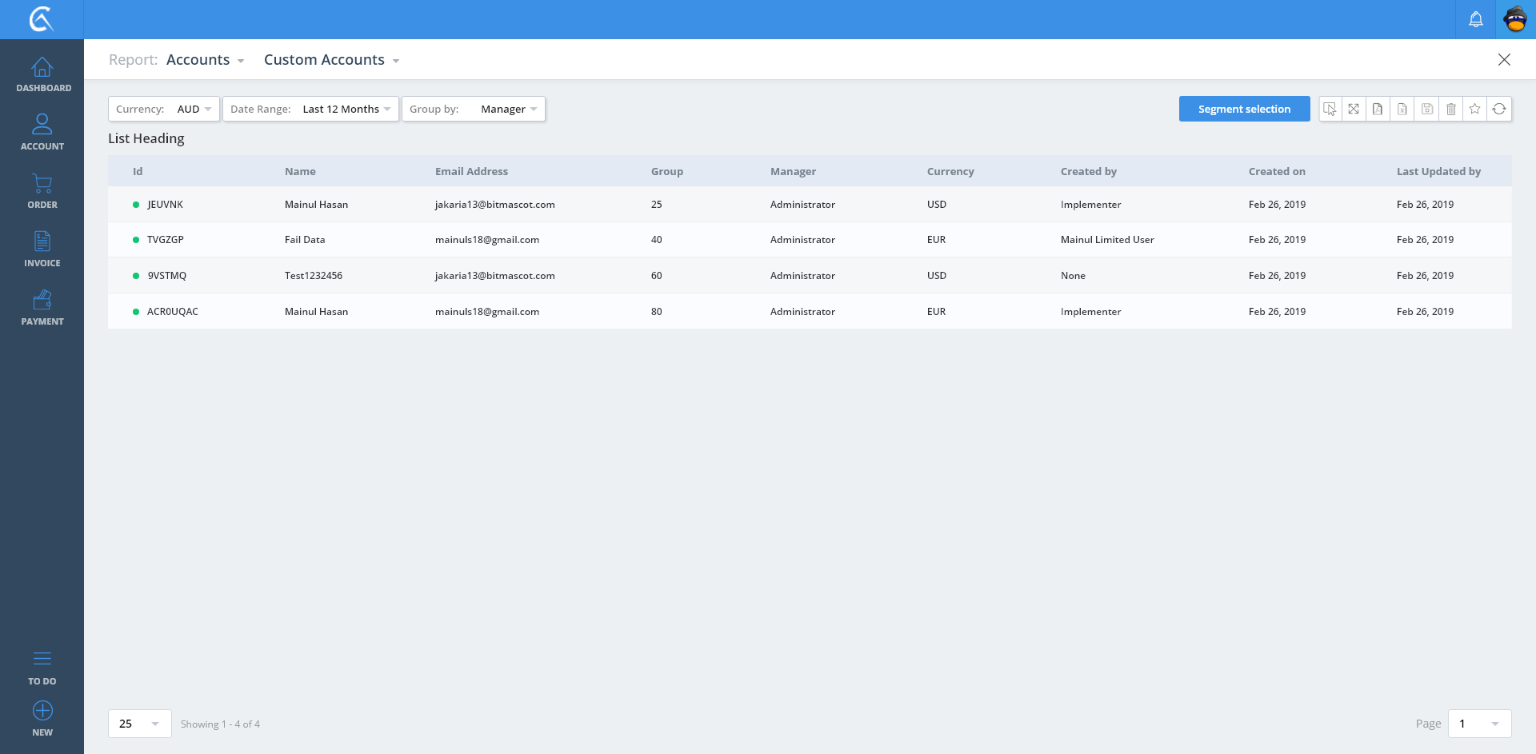Go to Dashboard in the sidebar

pos(42,74)
